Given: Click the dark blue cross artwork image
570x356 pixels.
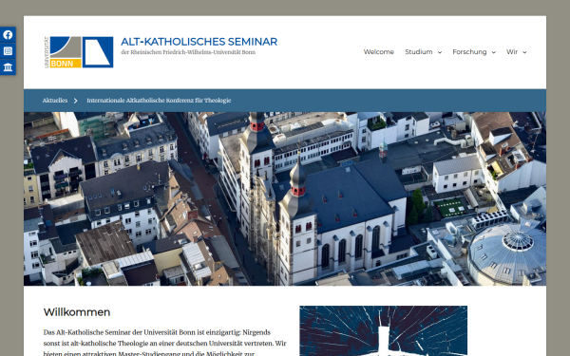Looking at the screenshot, I should [383, 331].
